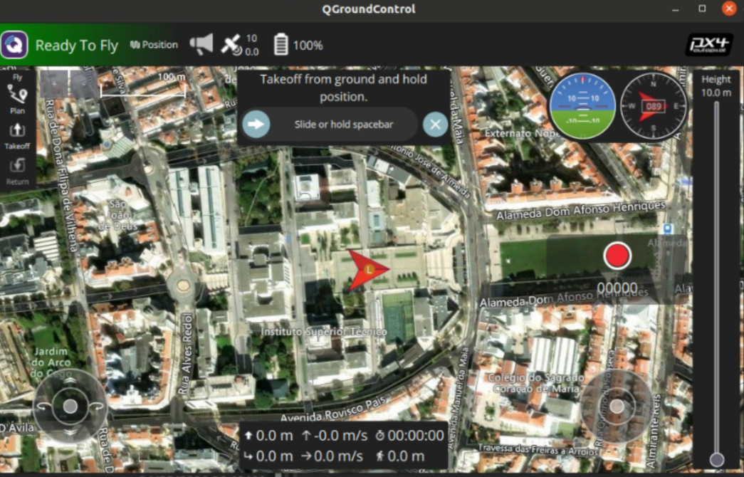The width and height of the screenshot is (744, 477).
Task: Select the Return tool
Action: 18,172
